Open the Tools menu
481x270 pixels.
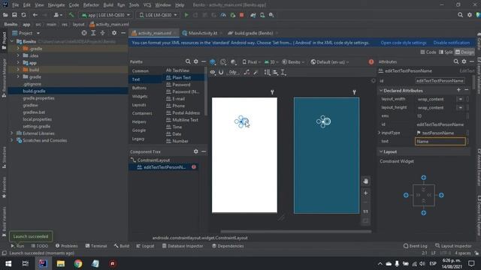pos(134,5)
